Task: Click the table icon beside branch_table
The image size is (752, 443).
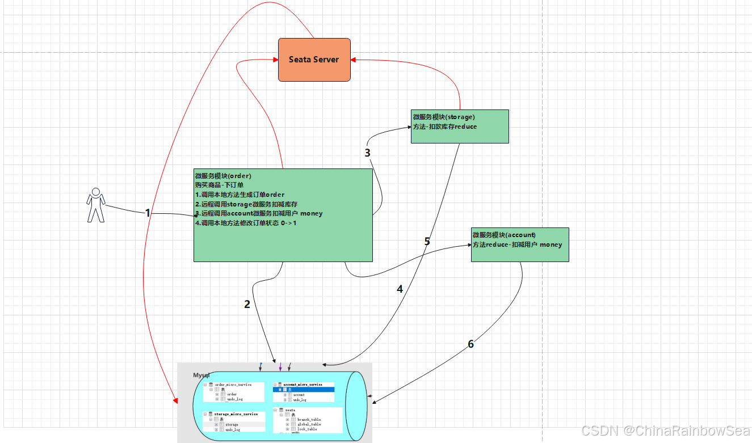Action: pyautogui.click(x=293, y=420)
